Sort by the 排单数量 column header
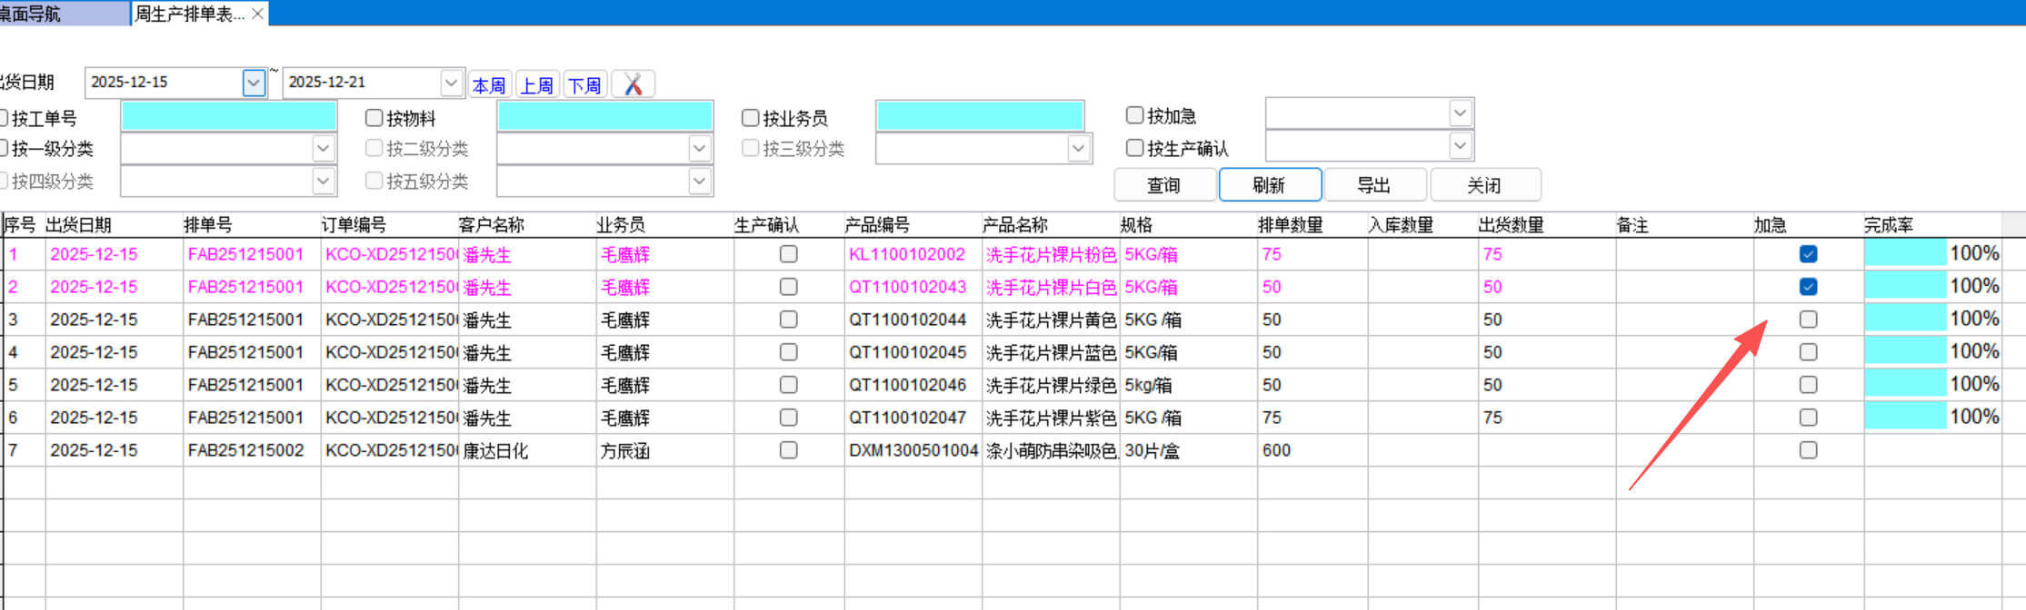The height and width of the screenshot is (610, 2026). tap(1291, 225)
